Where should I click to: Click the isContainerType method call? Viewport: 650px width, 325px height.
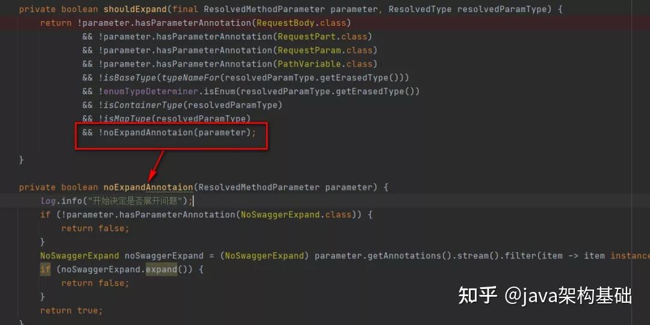click(x=143, y=105)
